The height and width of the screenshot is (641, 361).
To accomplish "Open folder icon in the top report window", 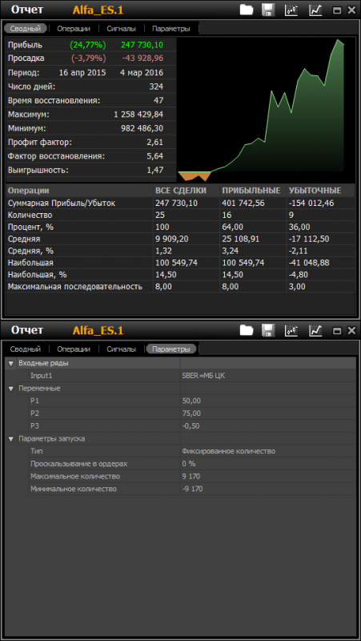I will (x=247, y=10).
